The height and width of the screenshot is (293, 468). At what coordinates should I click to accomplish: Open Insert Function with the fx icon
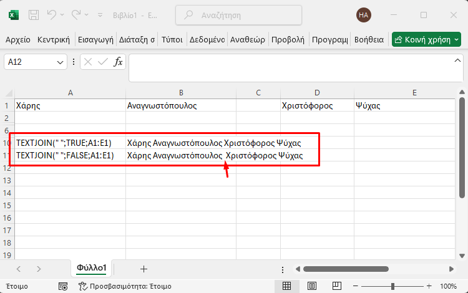click(x=118, y=62)
